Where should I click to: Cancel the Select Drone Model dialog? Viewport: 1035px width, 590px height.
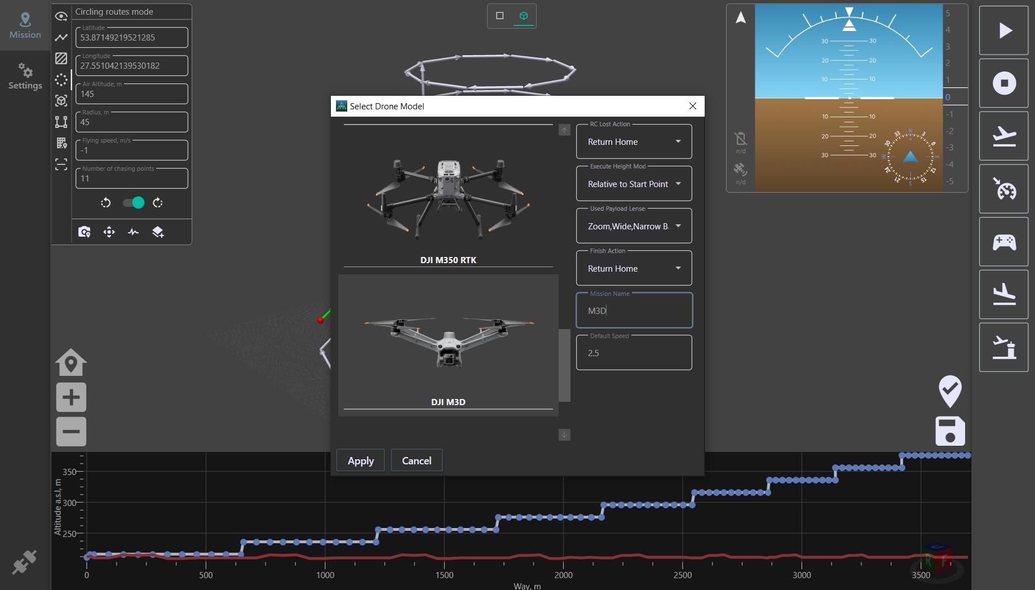click(x=416, y=460)
